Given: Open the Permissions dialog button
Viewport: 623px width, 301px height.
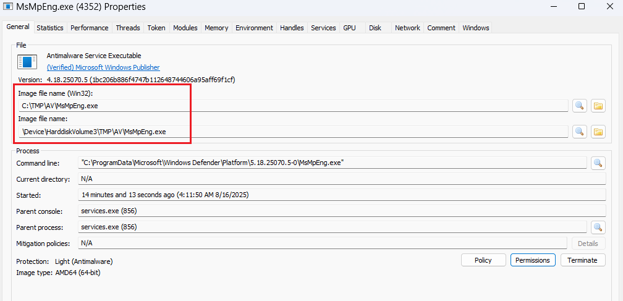Looking at the screenshot, I should (x=532, y=260).
